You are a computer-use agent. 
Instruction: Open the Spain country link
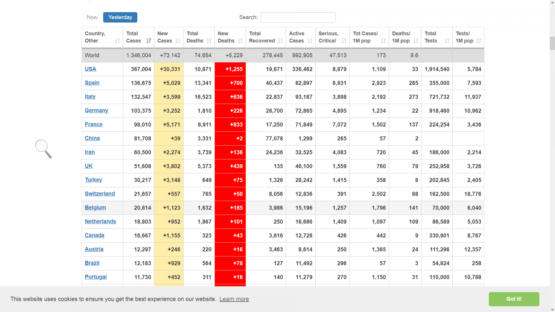92,83
